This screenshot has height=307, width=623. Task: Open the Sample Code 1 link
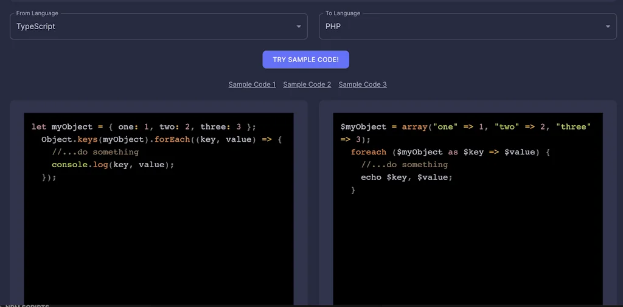point(252,84)
